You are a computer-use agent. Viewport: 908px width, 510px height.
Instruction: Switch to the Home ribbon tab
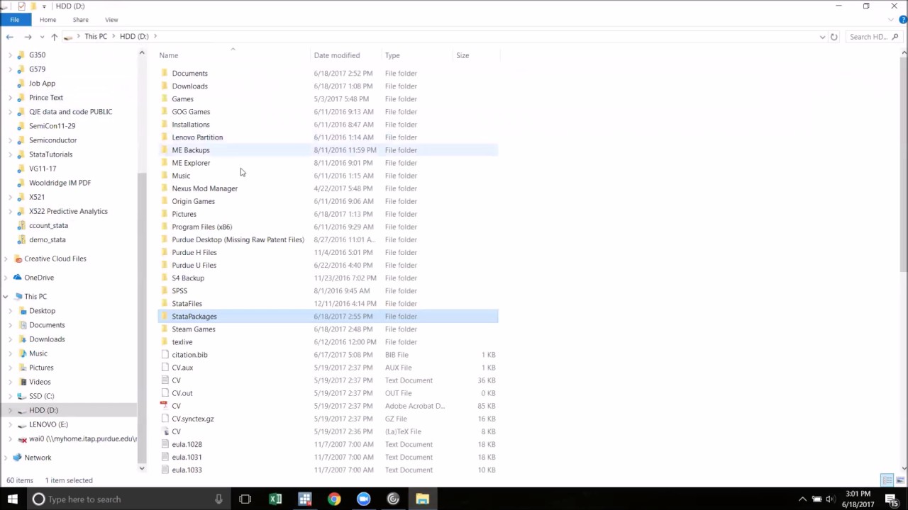click(x=48, y=20)
